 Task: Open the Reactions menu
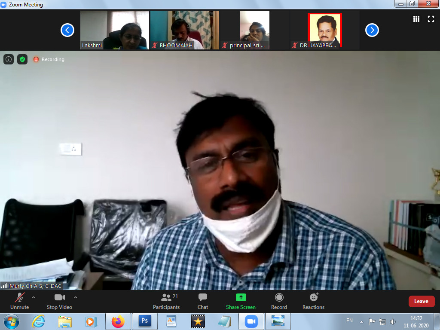coord(313,301)
